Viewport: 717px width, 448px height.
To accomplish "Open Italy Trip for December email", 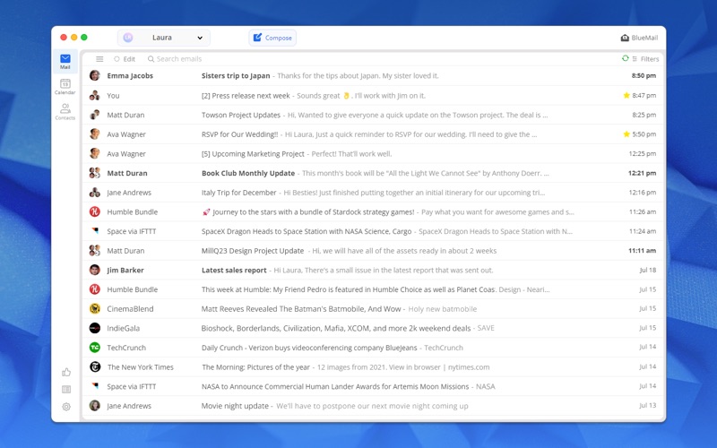I will pos(373,193).
